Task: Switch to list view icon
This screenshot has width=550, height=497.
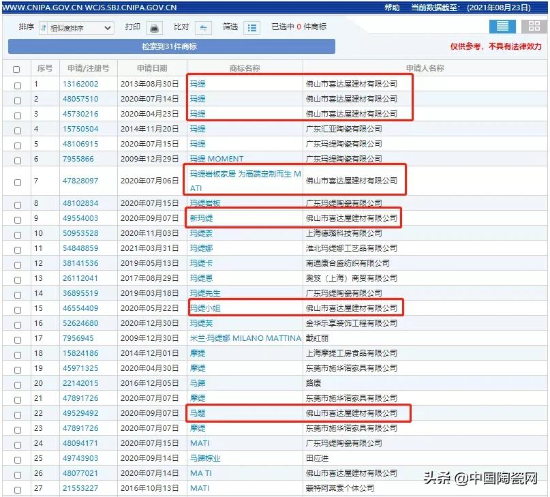Action: tap(502, 27)
